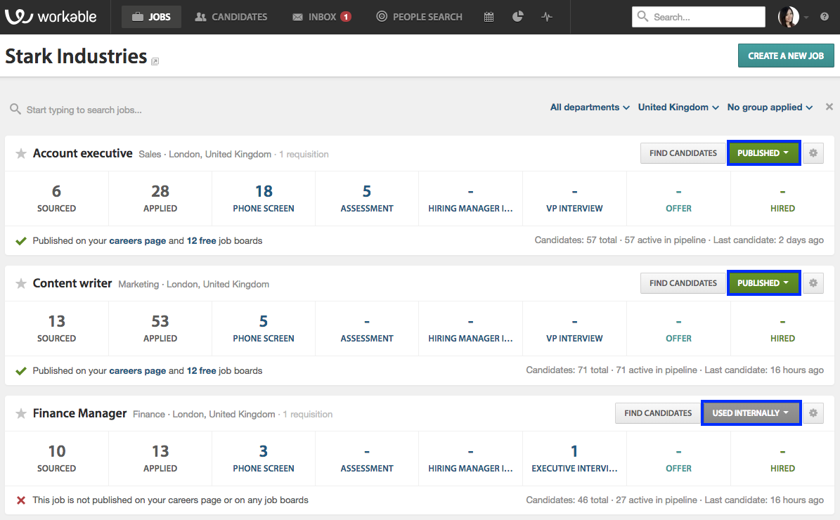The height and width of the screenshot is (520, 840).
Task: Switch to People Search tab
Action: click(419, 17)
